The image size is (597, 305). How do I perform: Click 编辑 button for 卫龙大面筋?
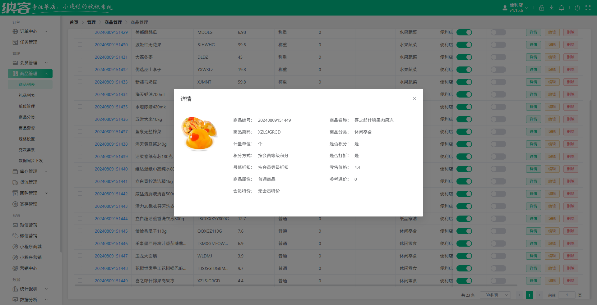[552, 256]
